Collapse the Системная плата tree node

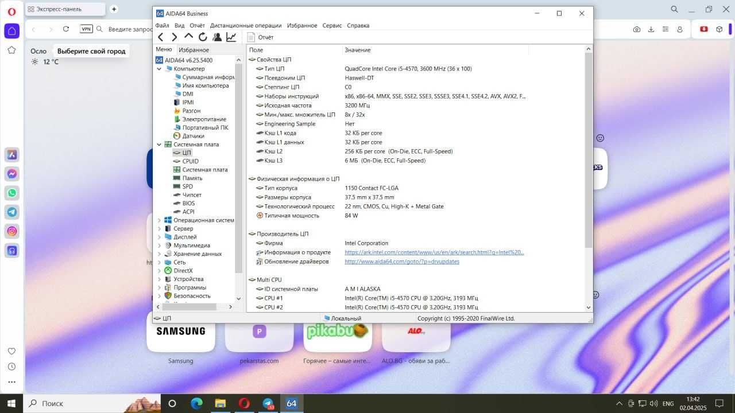(159, 145)
